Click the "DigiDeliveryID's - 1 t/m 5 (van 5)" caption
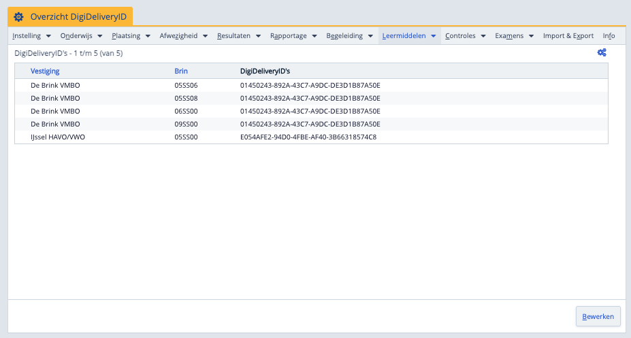 (x=69, y=53)
